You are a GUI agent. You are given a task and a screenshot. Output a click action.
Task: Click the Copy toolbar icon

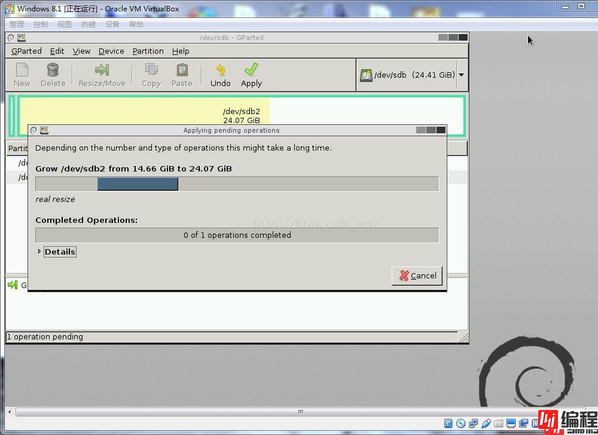coord(151,71)
